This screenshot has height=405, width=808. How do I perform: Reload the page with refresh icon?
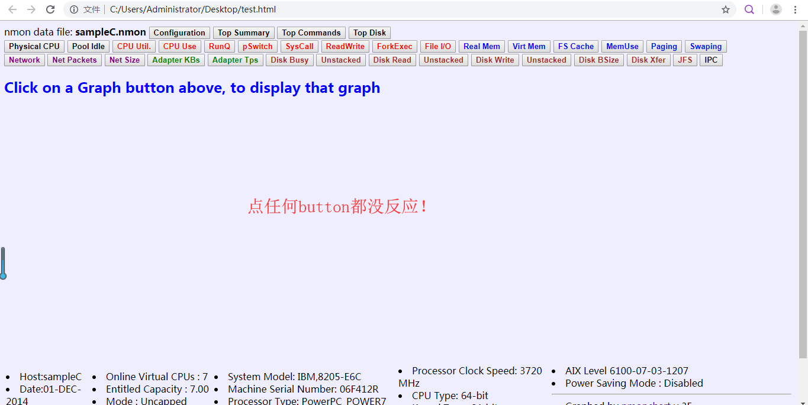pos(51,9)
